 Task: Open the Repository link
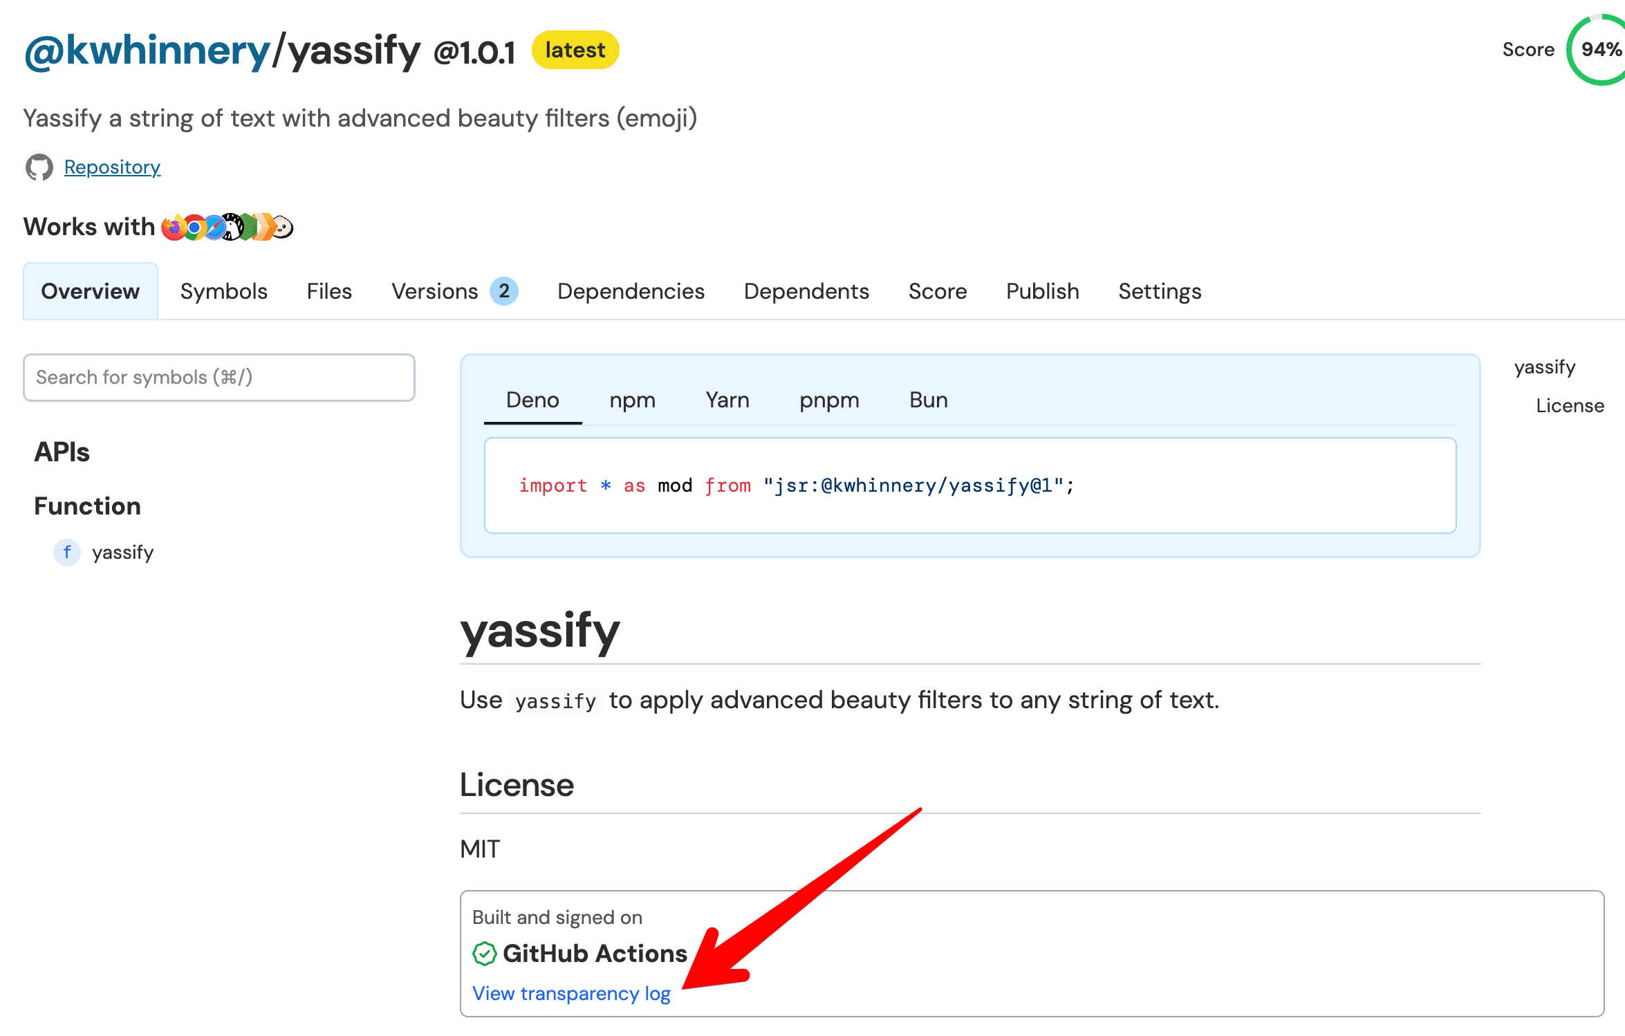(112, 167)
